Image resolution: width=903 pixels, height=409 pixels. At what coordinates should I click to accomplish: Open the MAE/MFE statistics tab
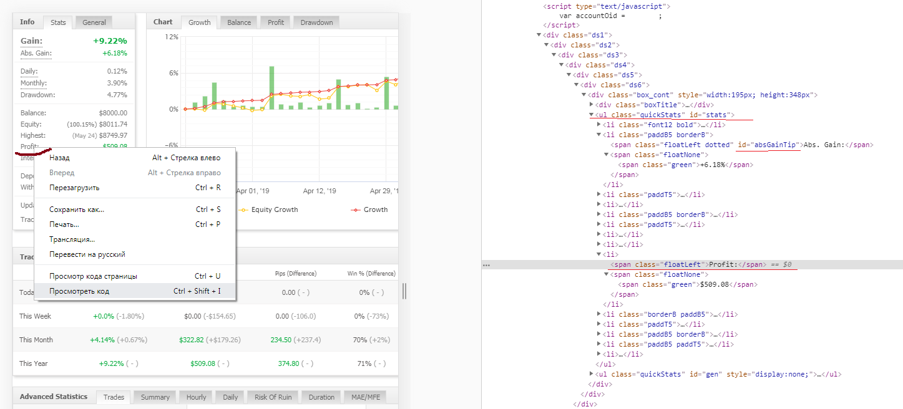[x=366, y=397]
